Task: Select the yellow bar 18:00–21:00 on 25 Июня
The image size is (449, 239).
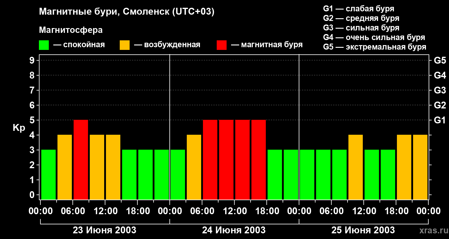Action: 404,167
